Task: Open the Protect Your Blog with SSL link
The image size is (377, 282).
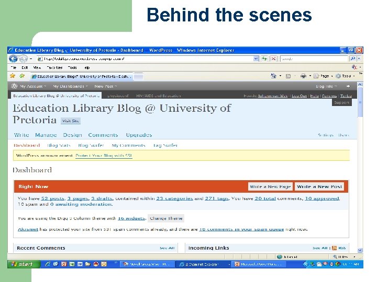Action: (104, 156)
